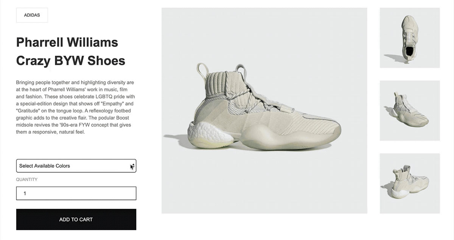The height and width of the screenshot is (240, 454).
Task: Open the Select Available Colors dropdown
Action: tap(76, 166)
